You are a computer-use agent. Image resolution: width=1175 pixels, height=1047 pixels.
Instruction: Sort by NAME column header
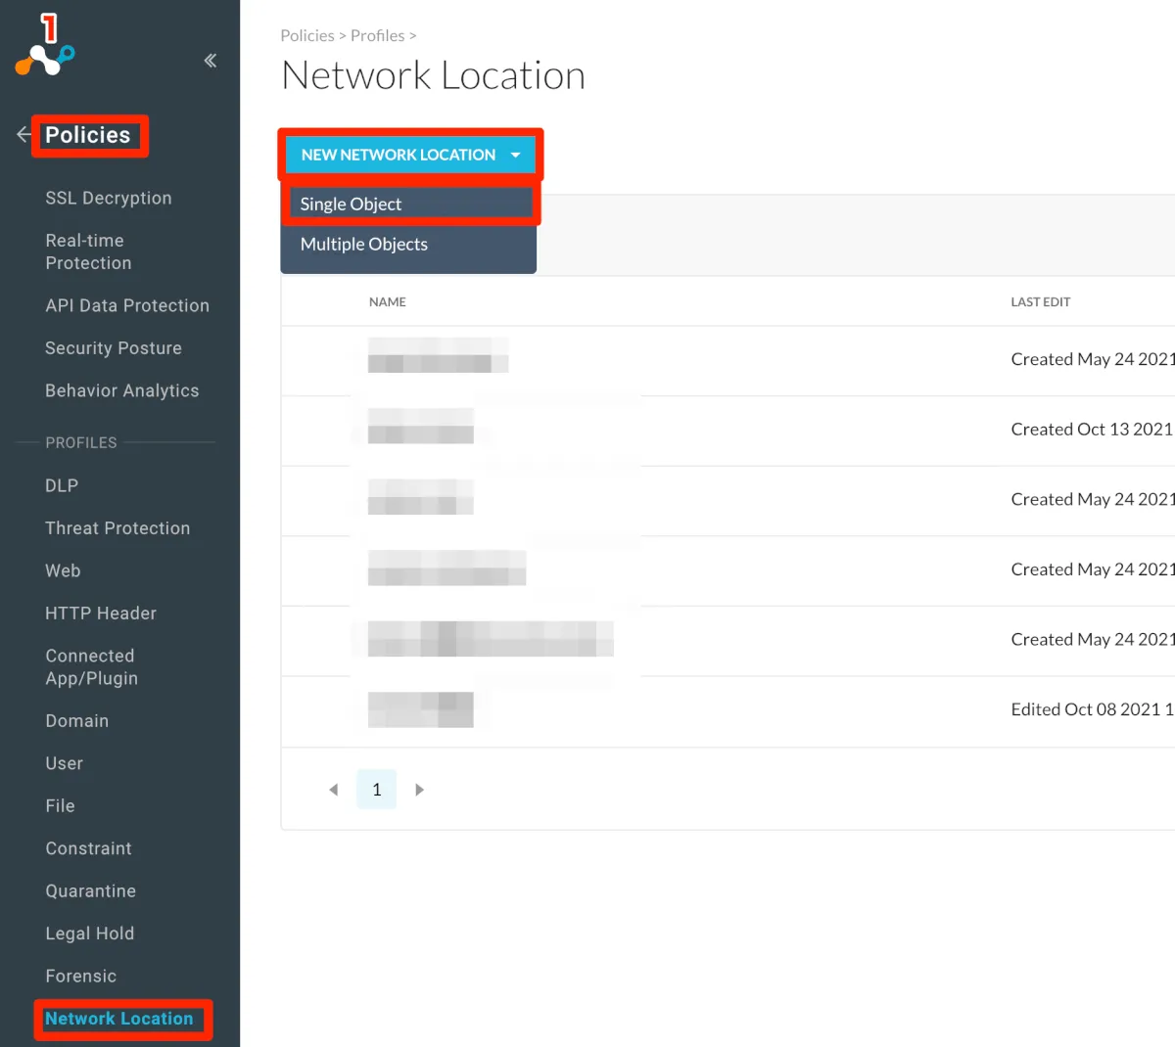coord(388,302)
